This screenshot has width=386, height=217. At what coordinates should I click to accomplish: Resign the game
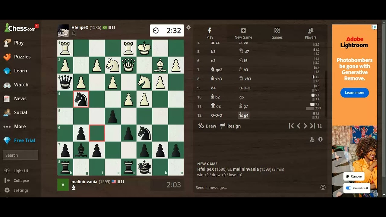pyautogui.click(x=231, y=126)
